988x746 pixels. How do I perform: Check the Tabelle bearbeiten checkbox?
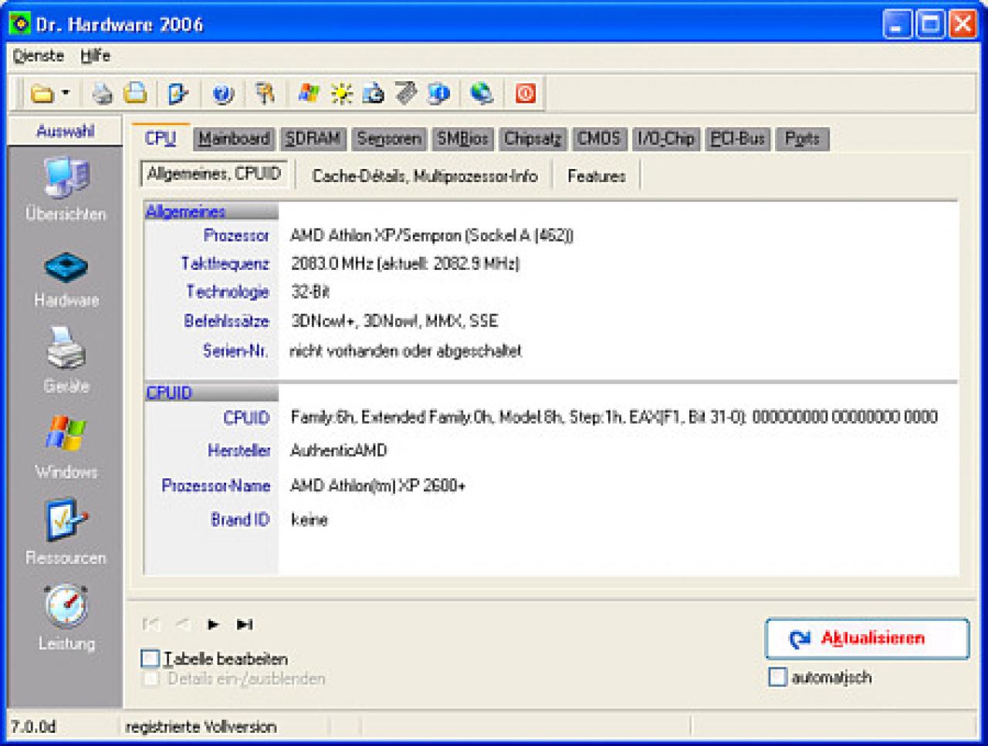[151, 659]
